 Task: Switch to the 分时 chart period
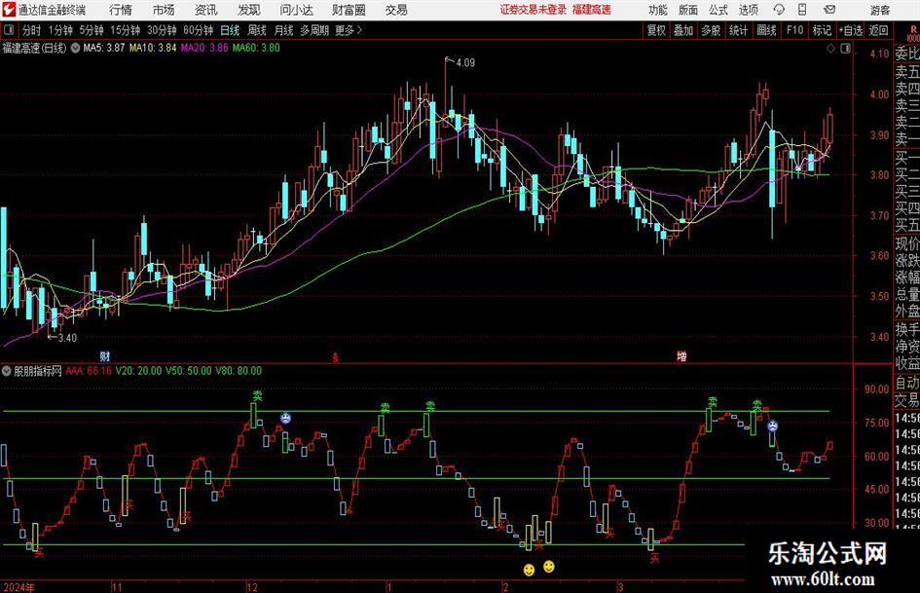coord(31,30)
